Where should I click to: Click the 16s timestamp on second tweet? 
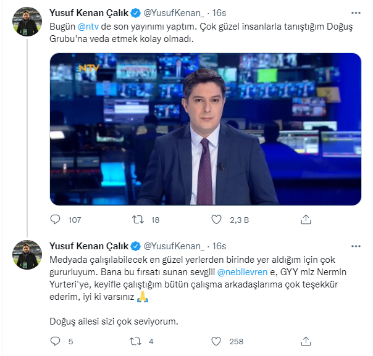pyautogui.click(x=219, y=246)
